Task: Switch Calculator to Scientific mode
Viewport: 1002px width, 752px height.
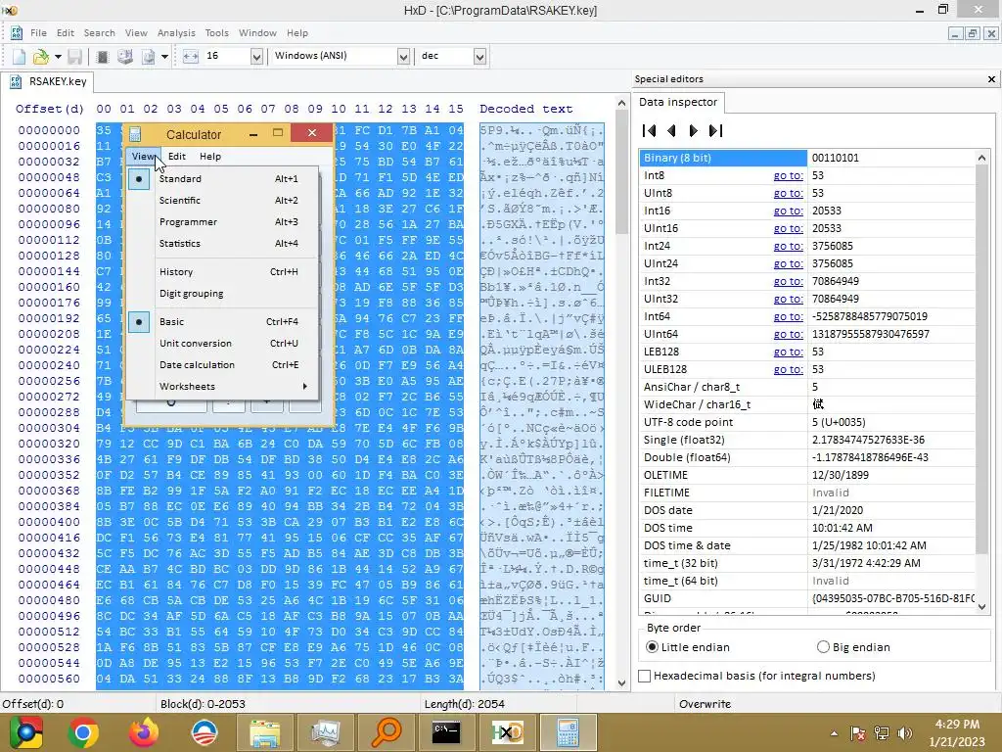Action: 222,200
